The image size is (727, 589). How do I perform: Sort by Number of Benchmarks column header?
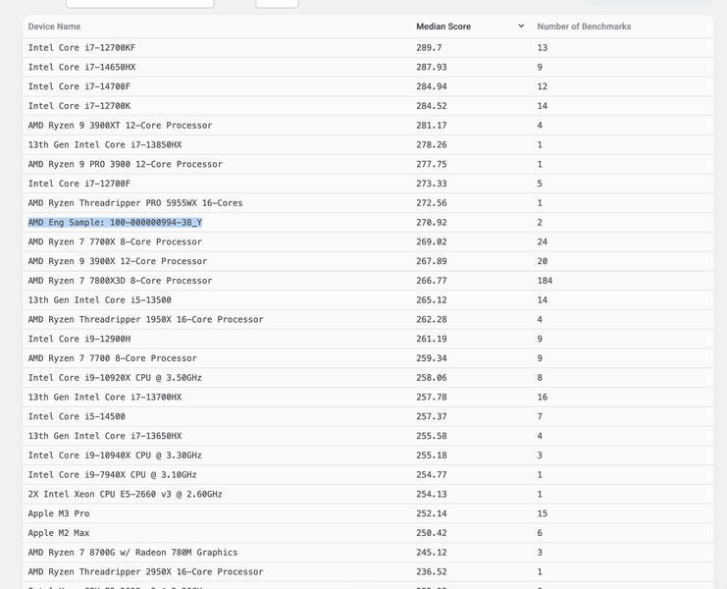[x=584, y=27]
